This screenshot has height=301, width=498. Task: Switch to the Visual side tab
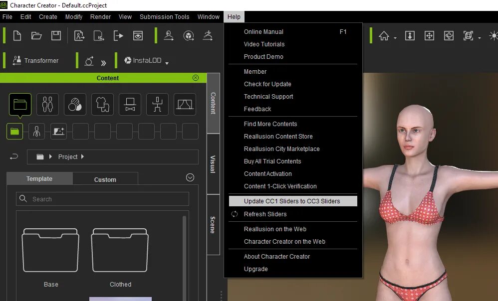[213, 164]
